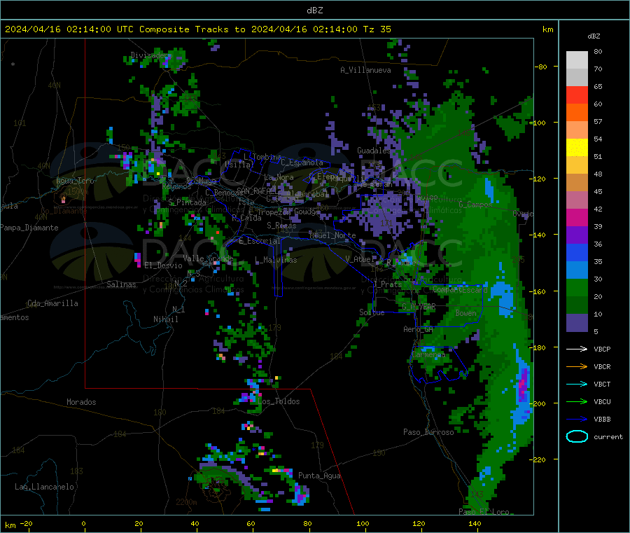The image size is (630, 533).
Task: Click the 'VBCR' legend label
Action: point(602,366)
